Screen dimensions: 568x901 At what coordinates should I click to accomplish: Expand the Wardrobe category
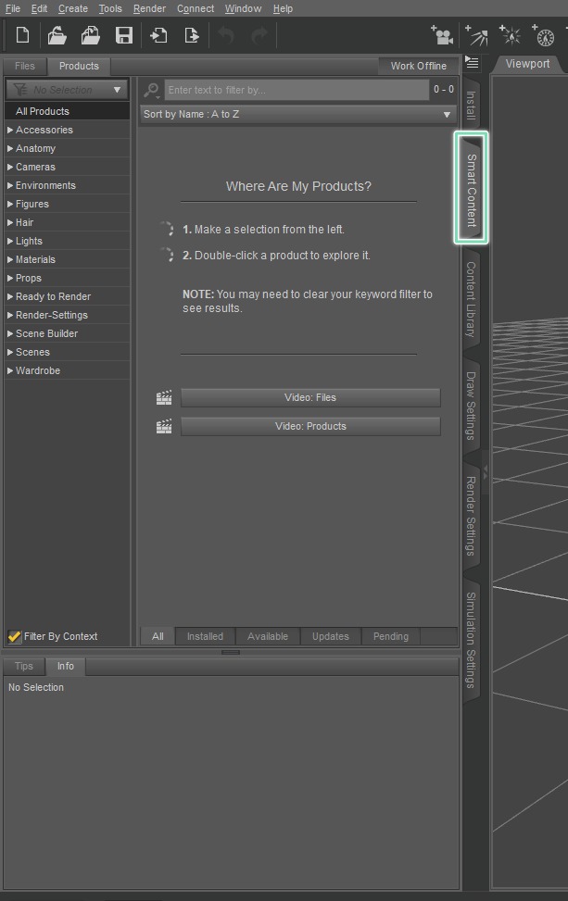[x=10, y=370]
